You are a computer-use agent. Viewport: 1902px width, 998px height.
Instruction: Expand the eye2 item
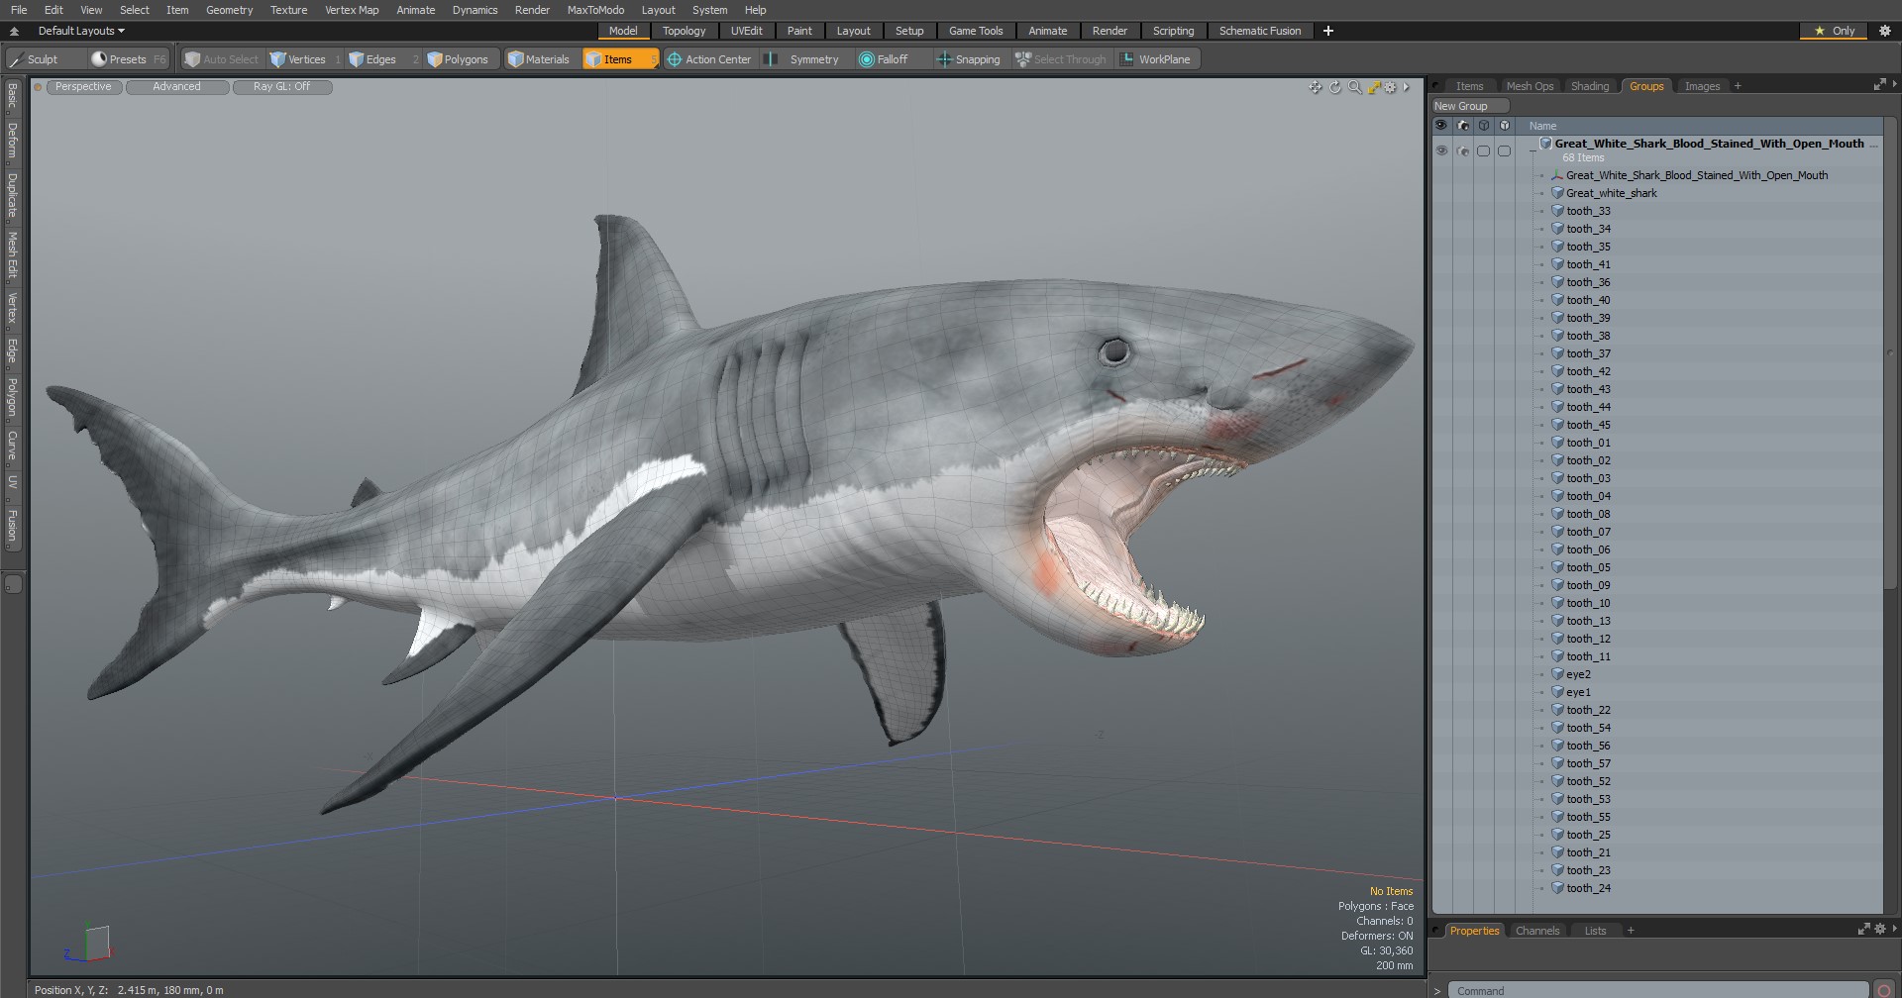coord(1541,674)
